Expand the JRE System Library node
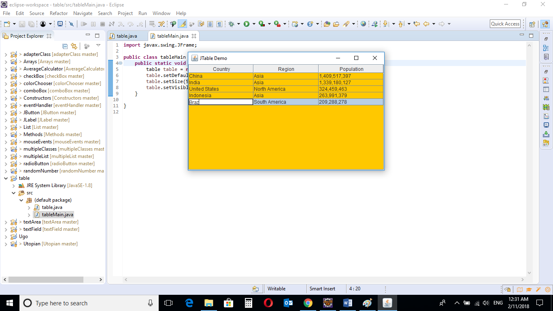 click(14, 185)
